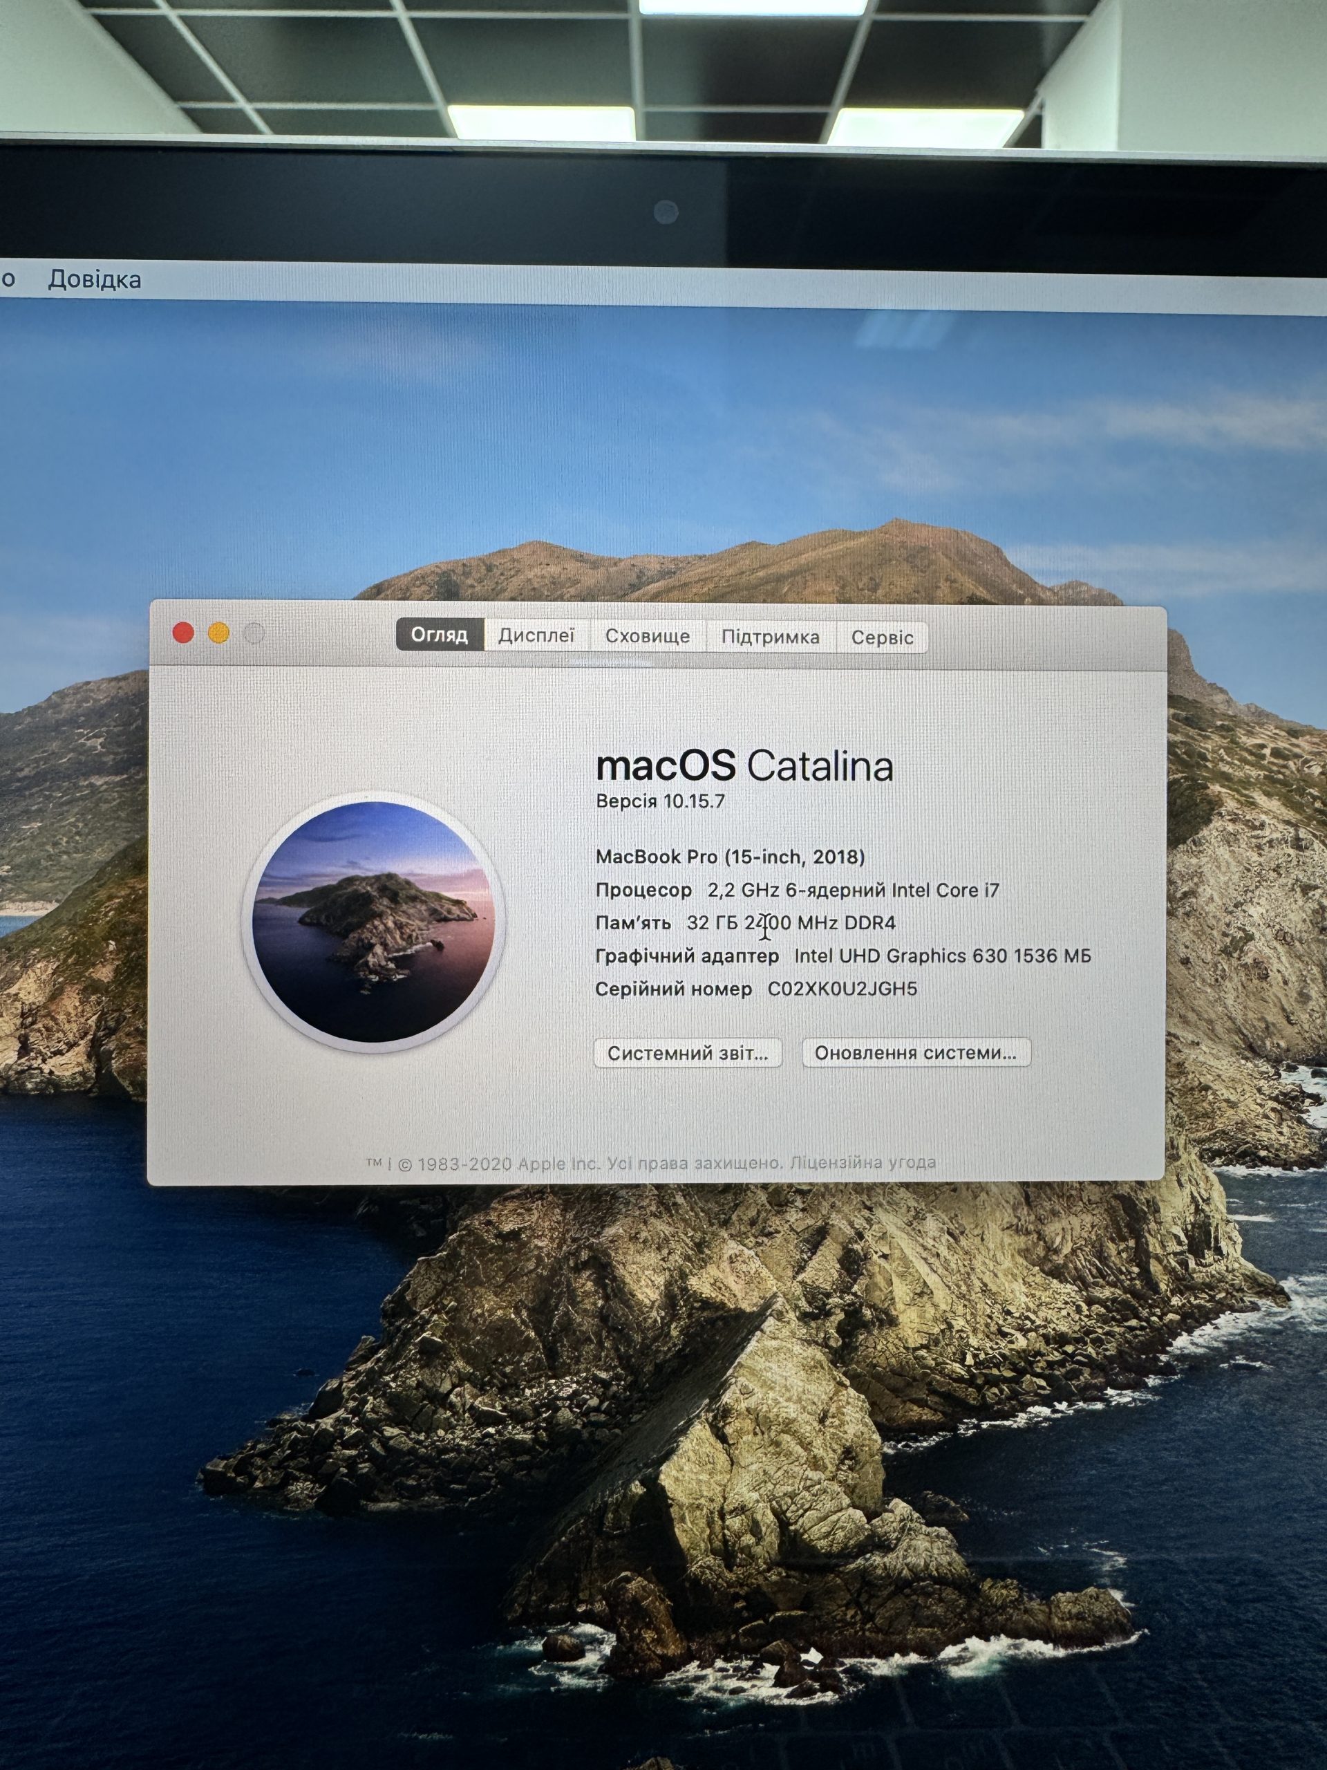1327x1770 pixels.
Task: Click the 2,2 GHz 6-ядерний Intel Core i7 text
Action: click(x=854, y=890)
